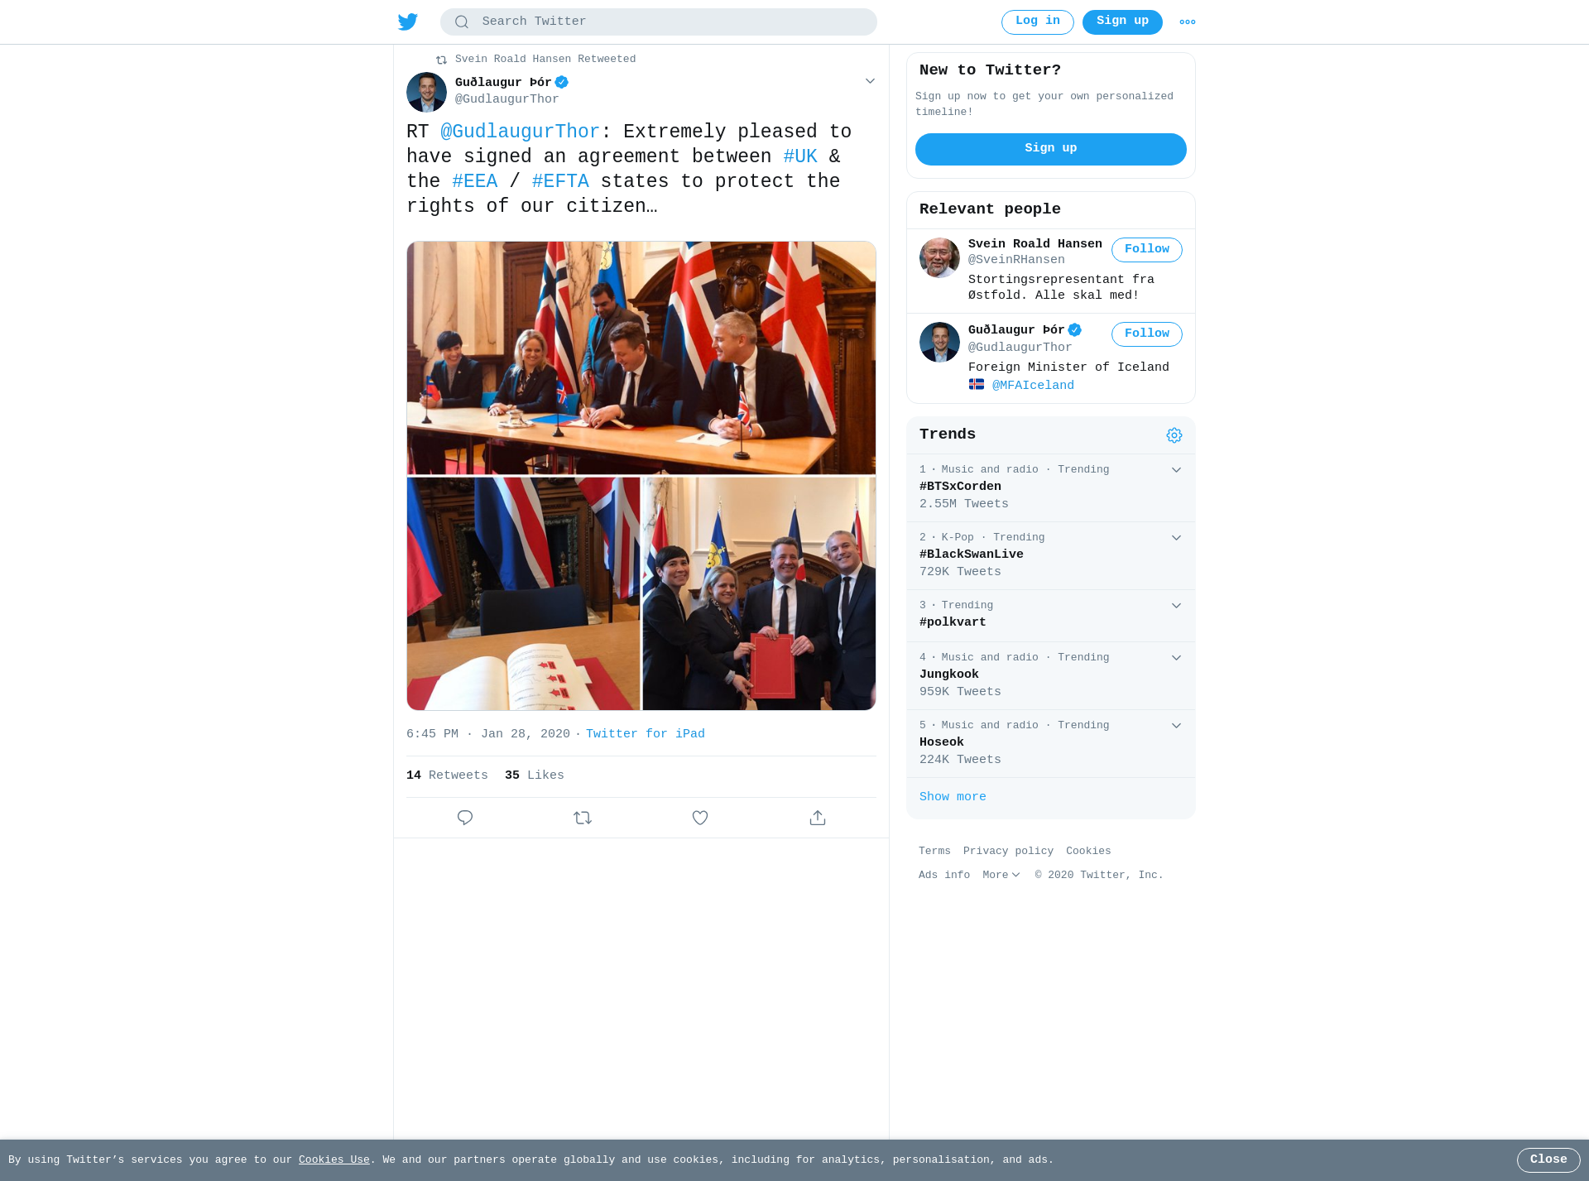This screenshot has width=1589, height=1181.
Task: Open Trends settings gear icon
Action: pyautogui.click(x=1174, y=435)
